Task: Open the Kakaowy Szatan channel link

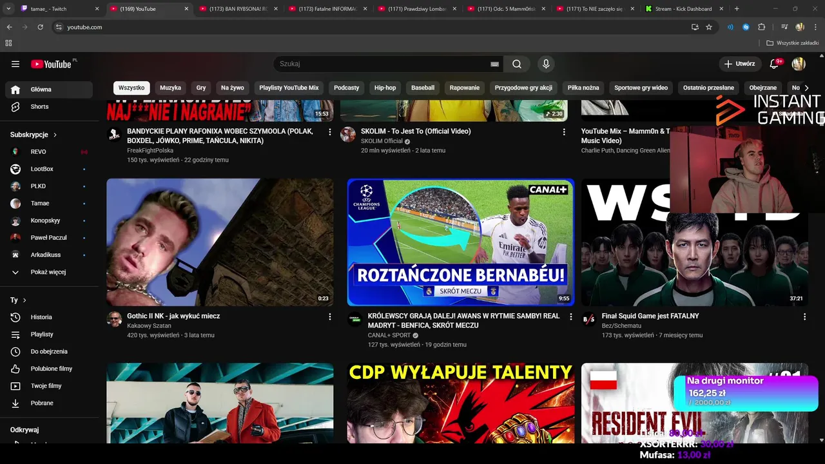Action: (x=149, y=326)
